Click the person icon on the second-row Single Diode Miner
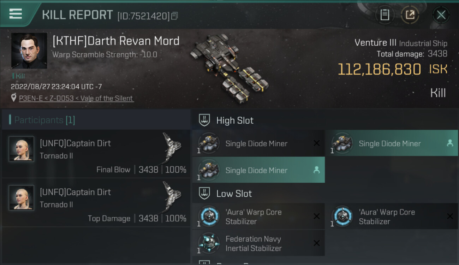Image resolution: width=459 pixels, height=265 pixels. tap(316, 170)
